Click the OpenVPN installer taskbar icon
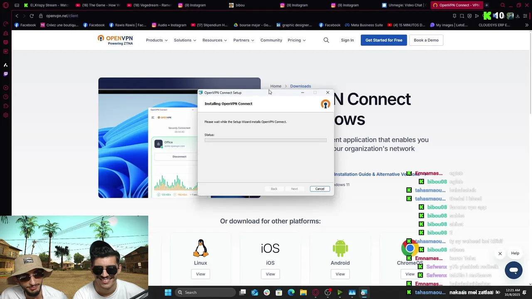532x299 pixels. tap(364, 292)
